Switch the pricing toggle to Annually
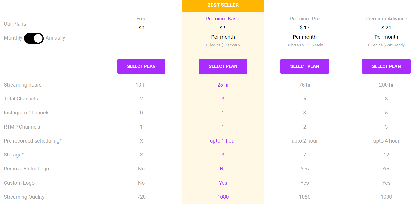 34,38
